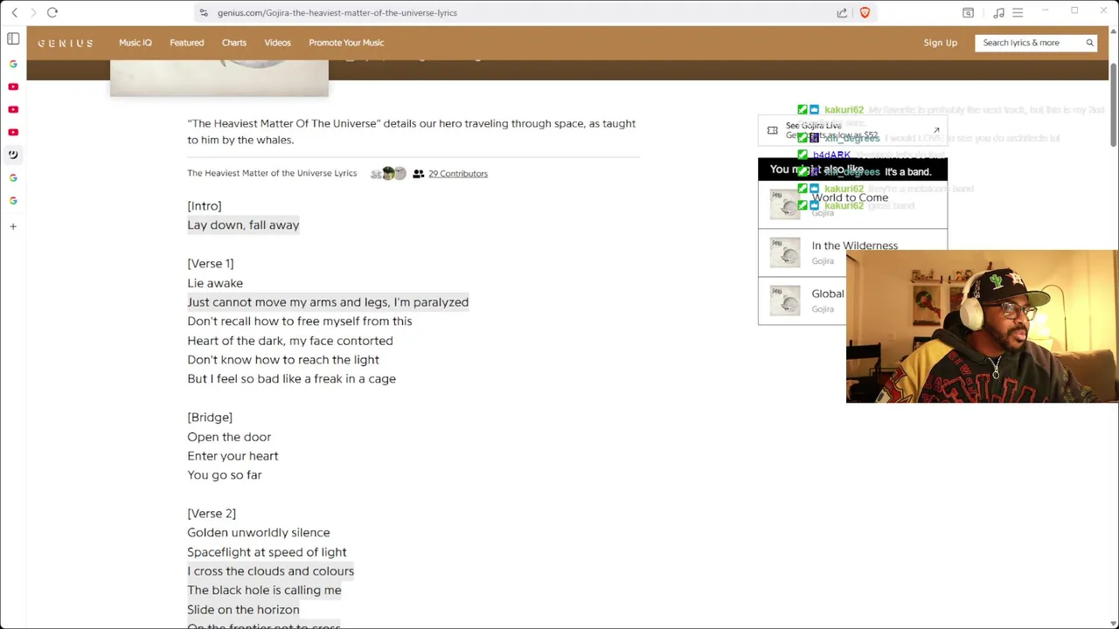This screenshot has width=1119, height=629.
Task: Click the address bar URL
Action: pos(337,12)
